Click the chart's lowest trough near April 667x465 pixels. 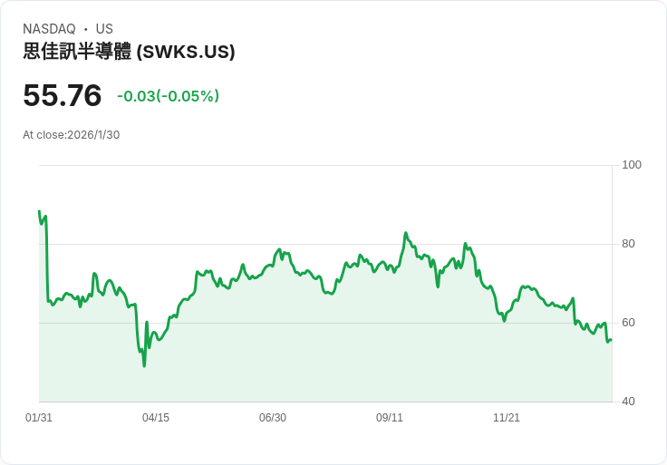click(144, 365)
